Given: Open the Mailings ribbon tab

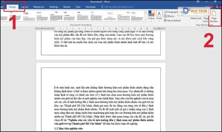Looking at the screenshot, I should tap(54, 7).
